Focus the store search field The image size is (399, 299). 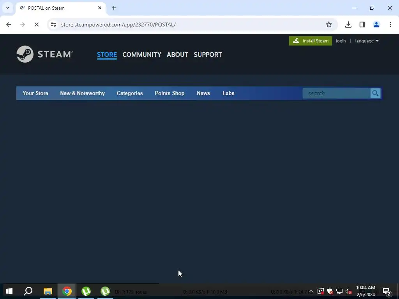tap(336, 93)
